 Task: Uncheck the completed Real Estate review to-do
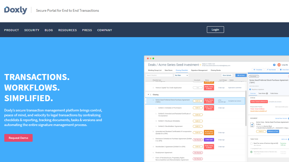(x=251, y=152)
